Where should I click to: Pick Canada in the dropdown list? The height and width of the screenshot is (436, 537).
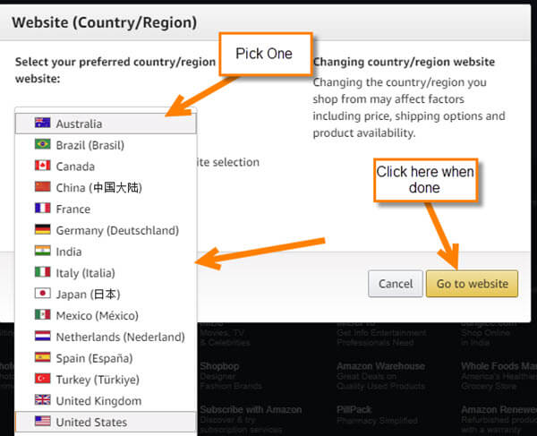[106, 167]
